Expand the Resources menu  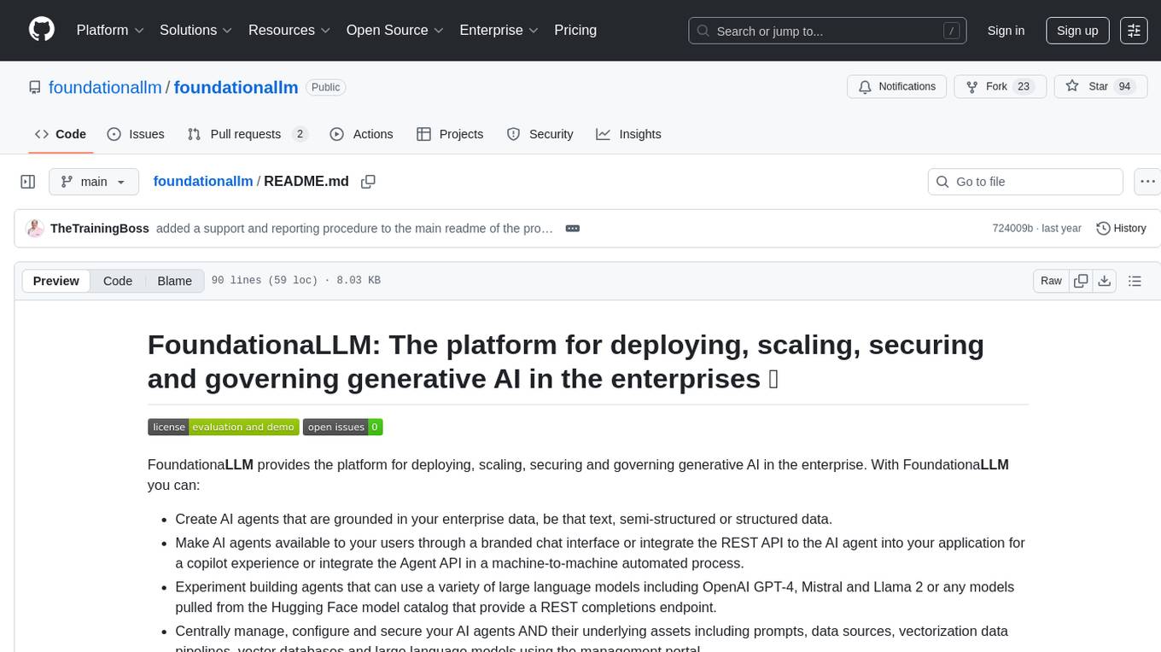289,30
